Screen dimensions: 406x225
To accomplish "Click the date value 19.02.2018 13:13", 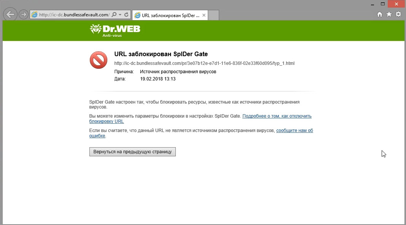I will (158, 79).
